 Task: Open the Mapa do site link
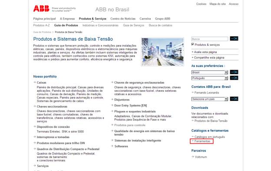pyautogui.click(x=218, y=4)
